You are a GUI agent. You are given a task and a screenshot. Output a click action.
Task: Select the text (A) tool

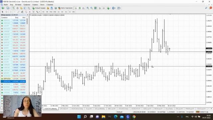[30, 12]
